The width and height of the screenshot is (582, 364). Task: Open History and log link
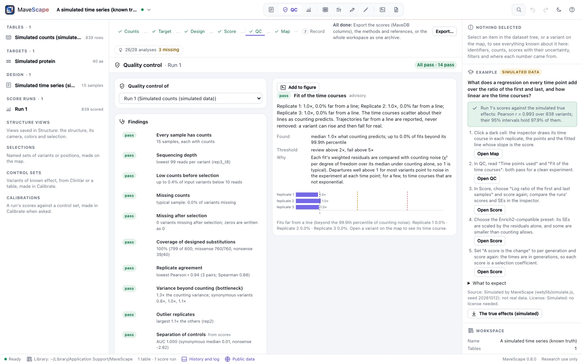click(x=200, y=359)
